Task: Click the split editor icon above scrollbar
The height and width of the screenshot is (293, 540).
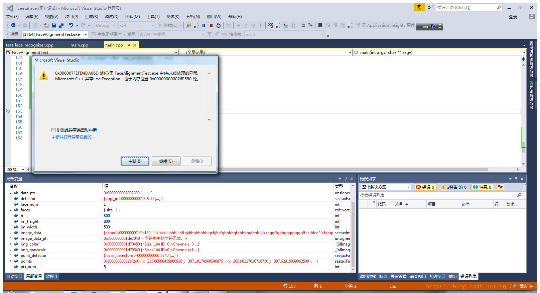Action: coord(523,59)
